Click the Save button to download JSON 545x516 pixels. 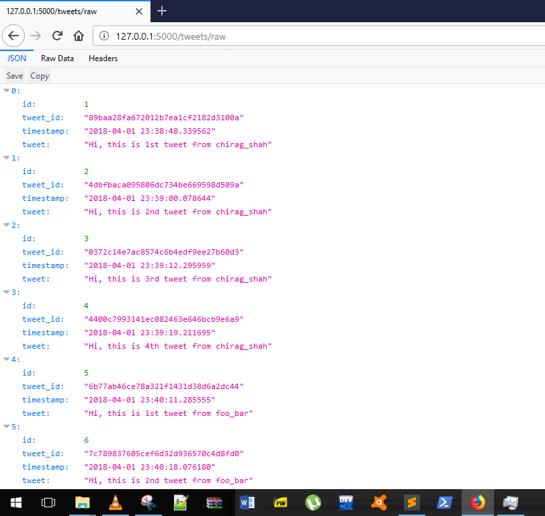coord(14,75)
